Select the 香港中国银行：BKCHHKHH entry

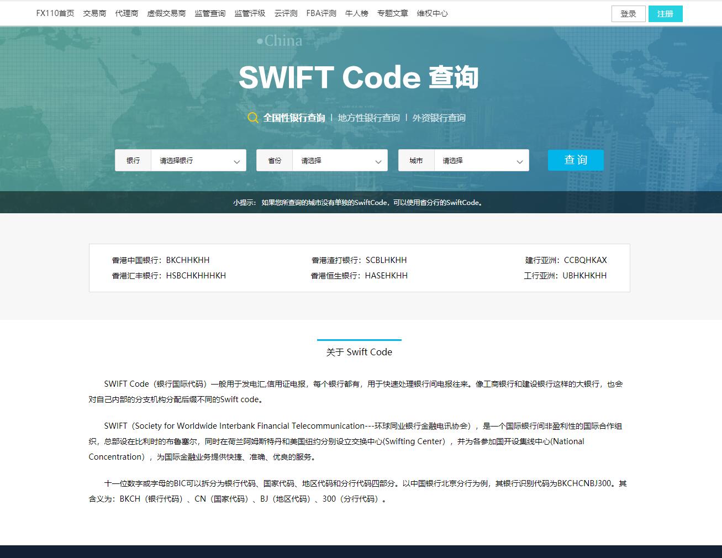(161, 260)
